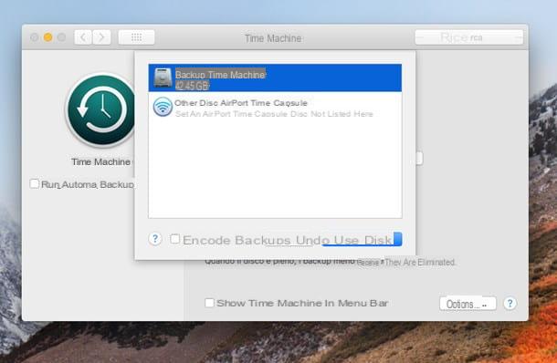Open the Options... button
The image size is (557, 363).
468,304
